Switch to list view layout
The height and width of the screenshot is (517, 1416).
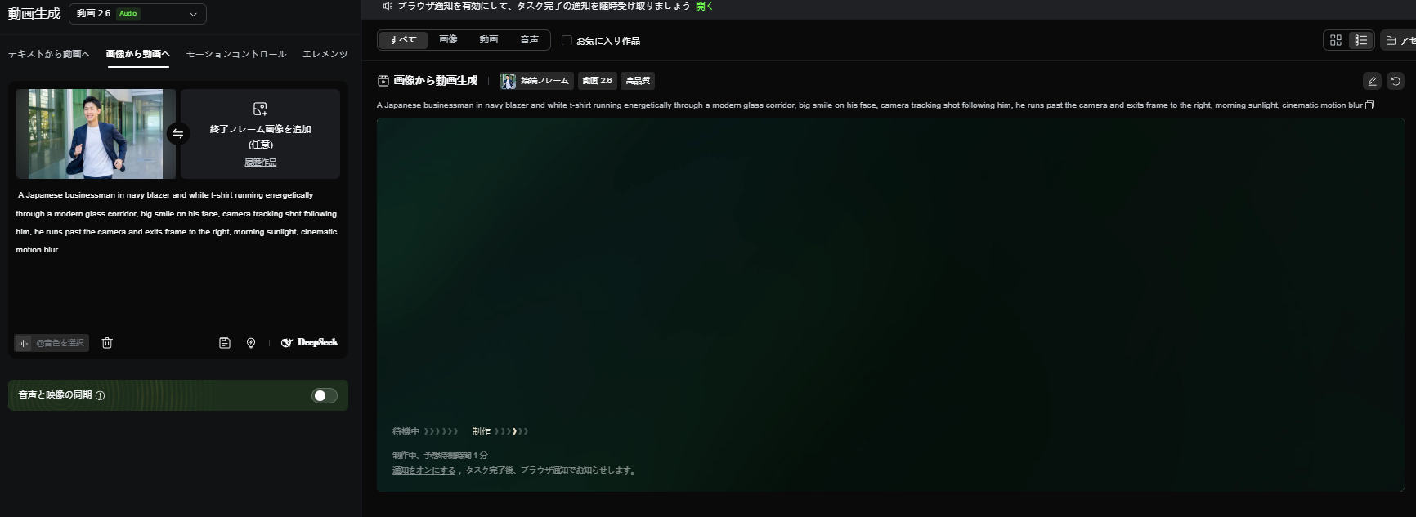[1360, 40]
